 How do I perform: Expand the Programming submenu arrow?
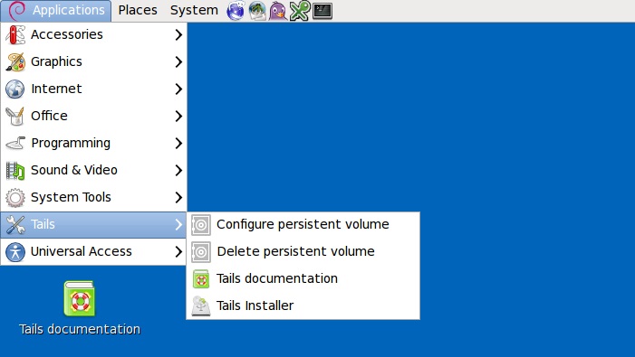(178, 143)
